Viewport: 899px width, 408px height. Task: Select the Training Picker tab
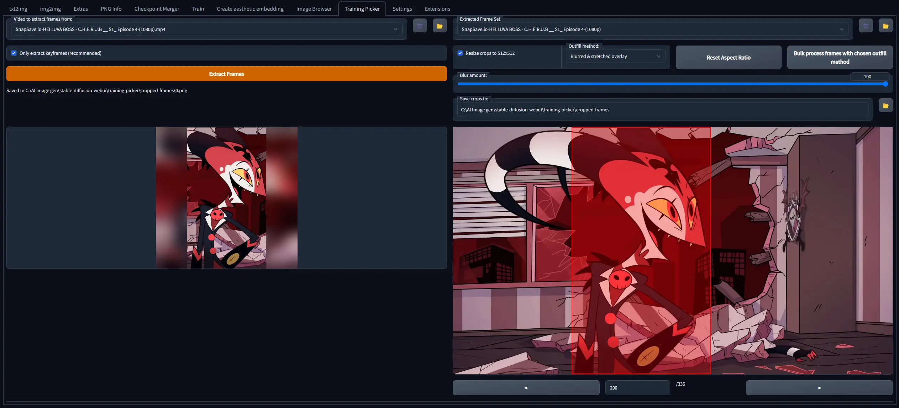tap(362, 9)
